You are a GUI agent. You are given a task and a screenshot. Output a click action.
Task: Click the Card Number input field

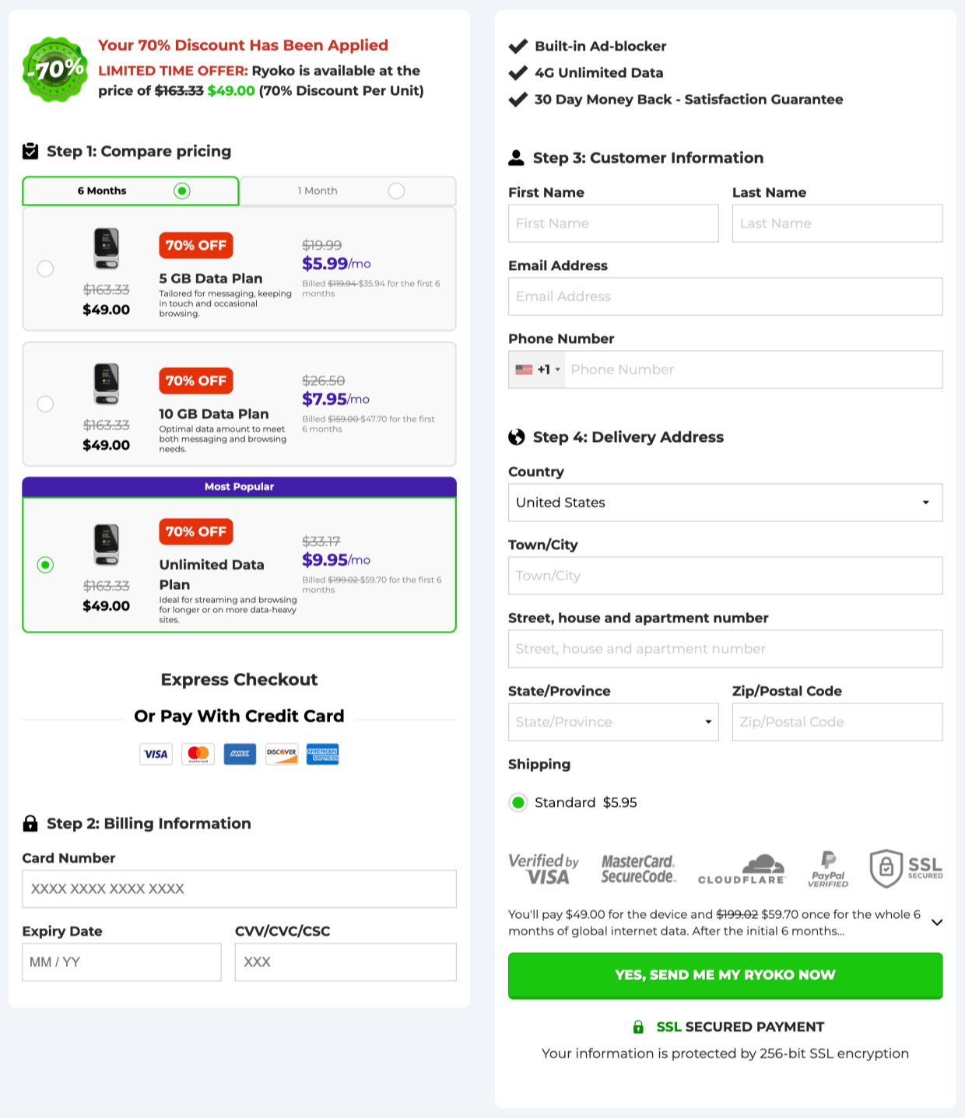[239, 888]
